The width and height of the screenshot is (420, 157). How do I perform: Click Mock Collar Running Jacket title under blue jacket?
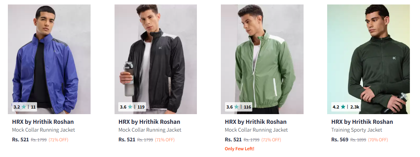43,130
